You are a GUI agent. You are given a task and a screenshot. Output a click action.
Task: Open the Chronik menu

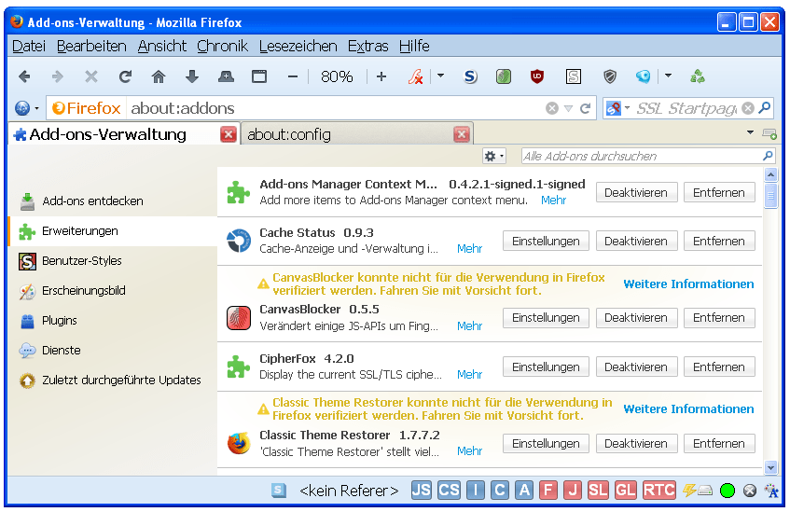[222, 46]
